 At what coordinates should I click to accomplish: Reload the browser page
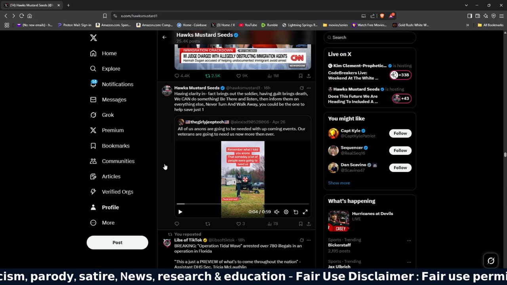[21, 16]
